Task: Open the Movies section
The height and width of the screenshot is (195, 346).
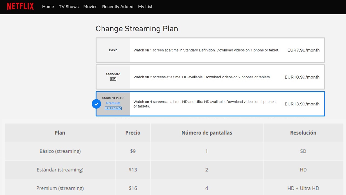Action: (x=90, y=7)
